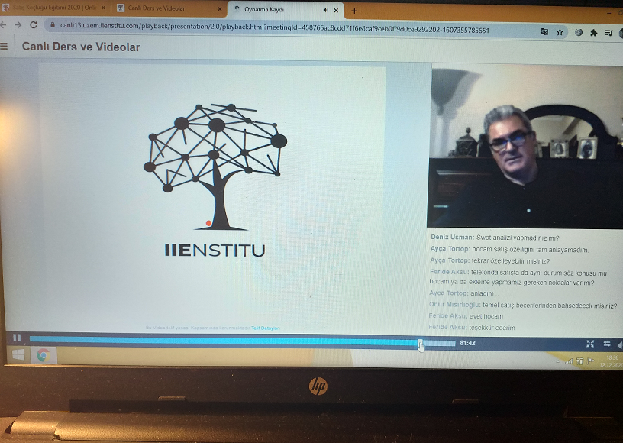Screen dimensions: 623x443
Task: Swap presentation and webcam layout
Action: (x=607, y=344)
